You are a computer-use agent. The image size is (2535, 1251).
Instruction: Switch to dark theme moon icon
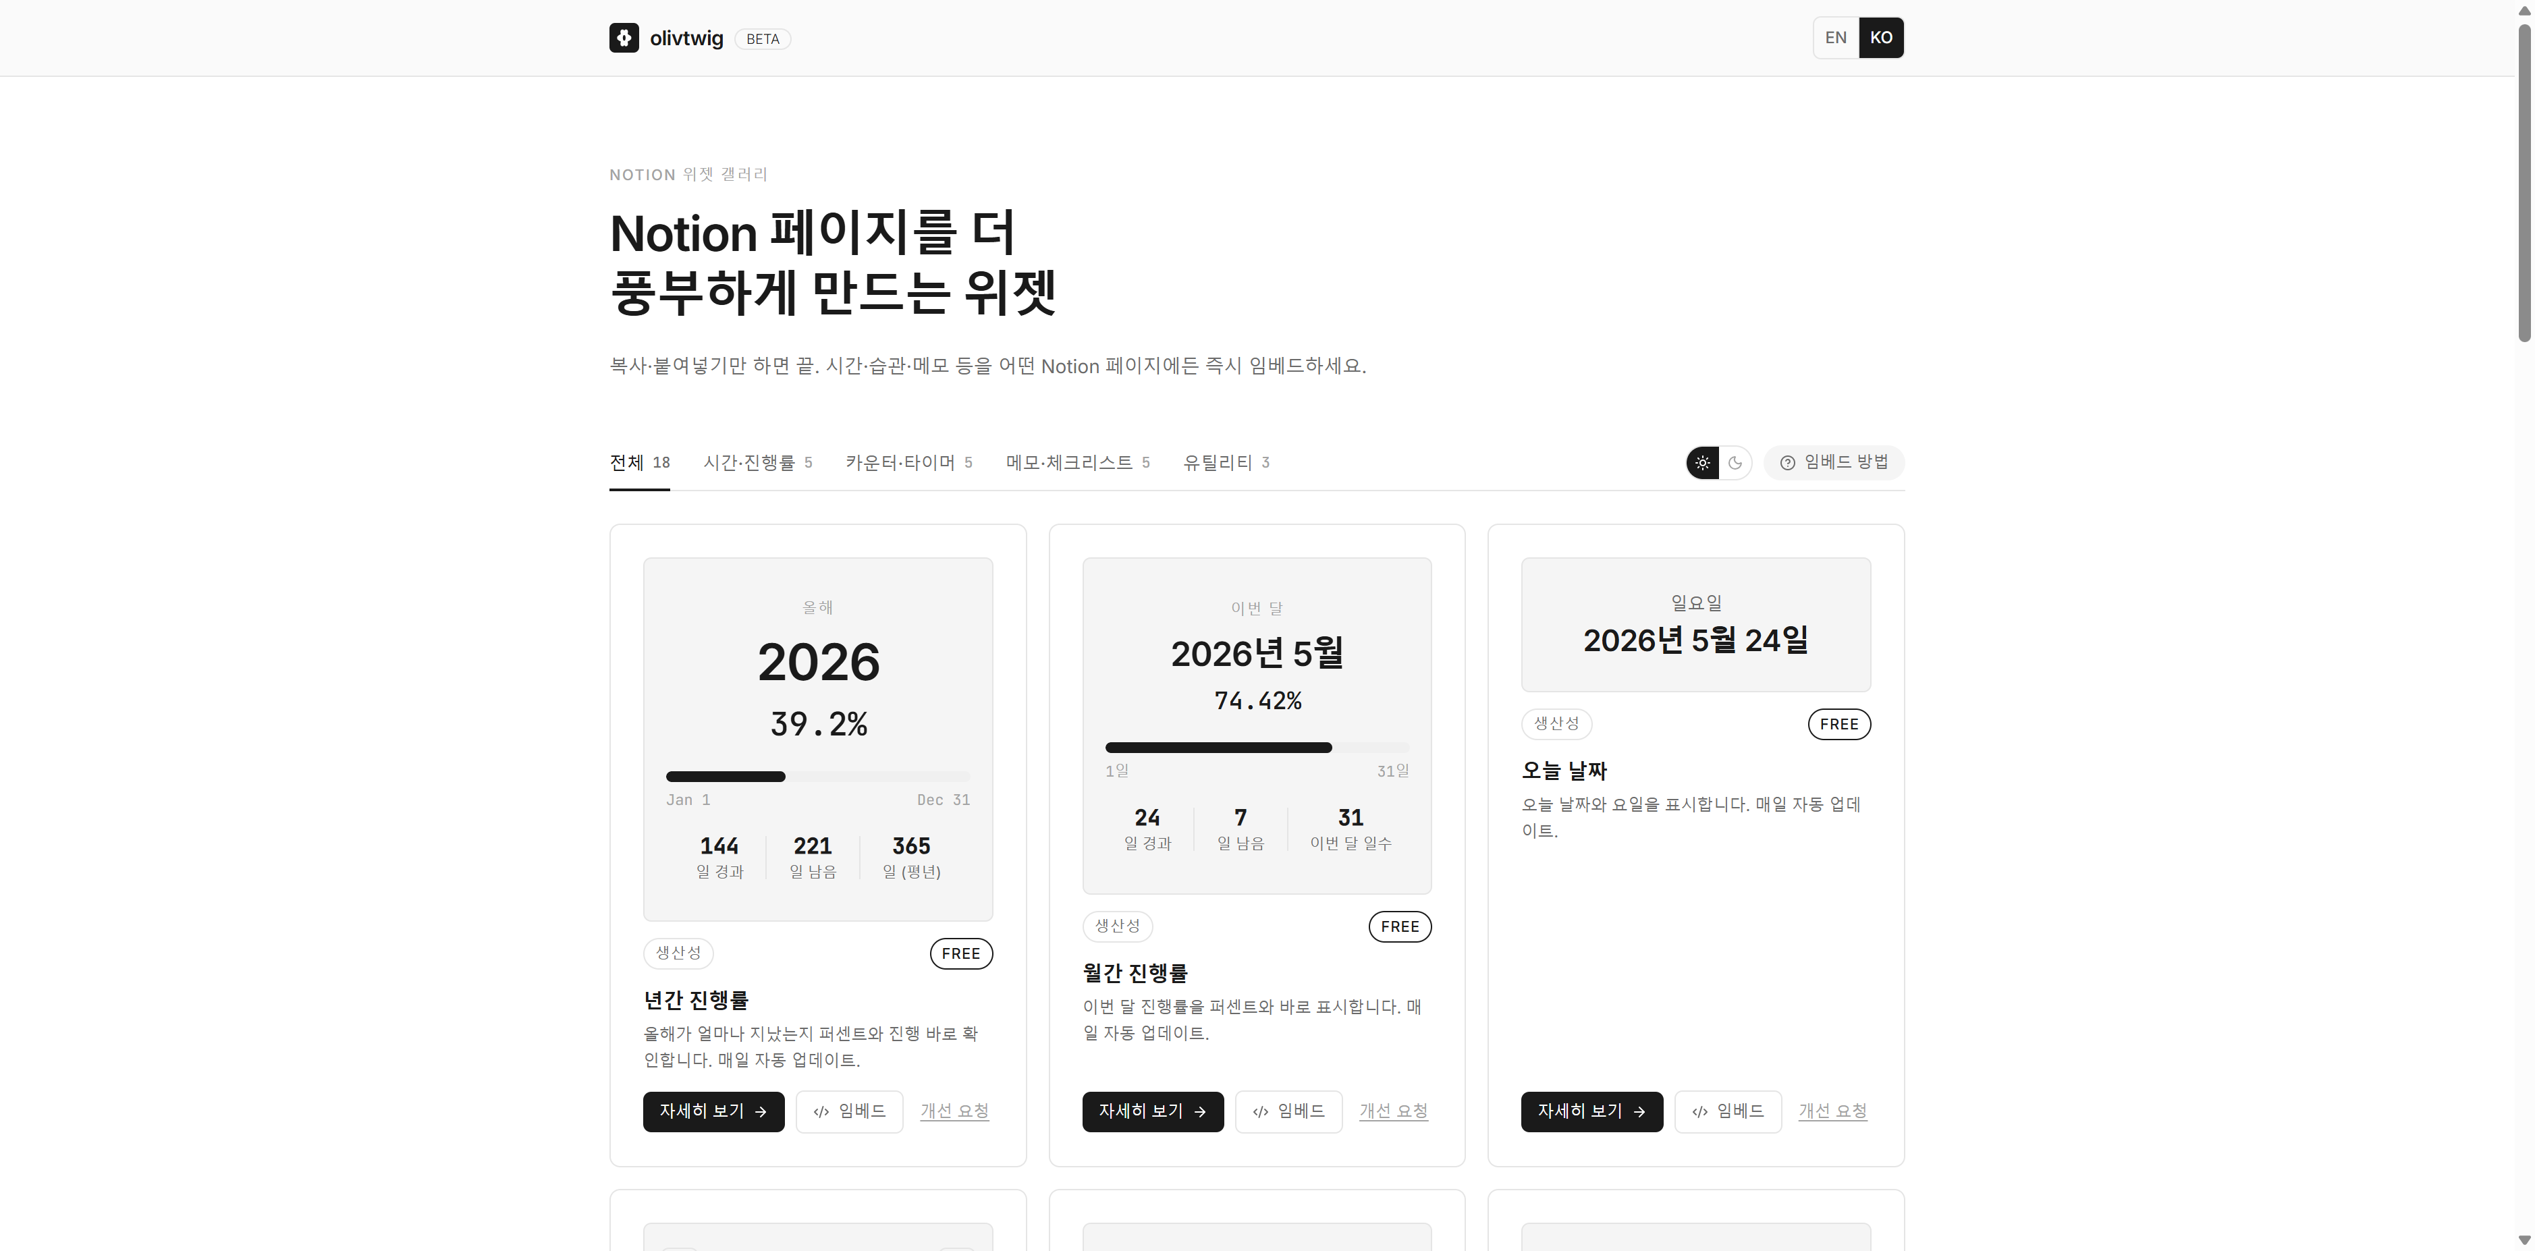(x=1735, y=462)
